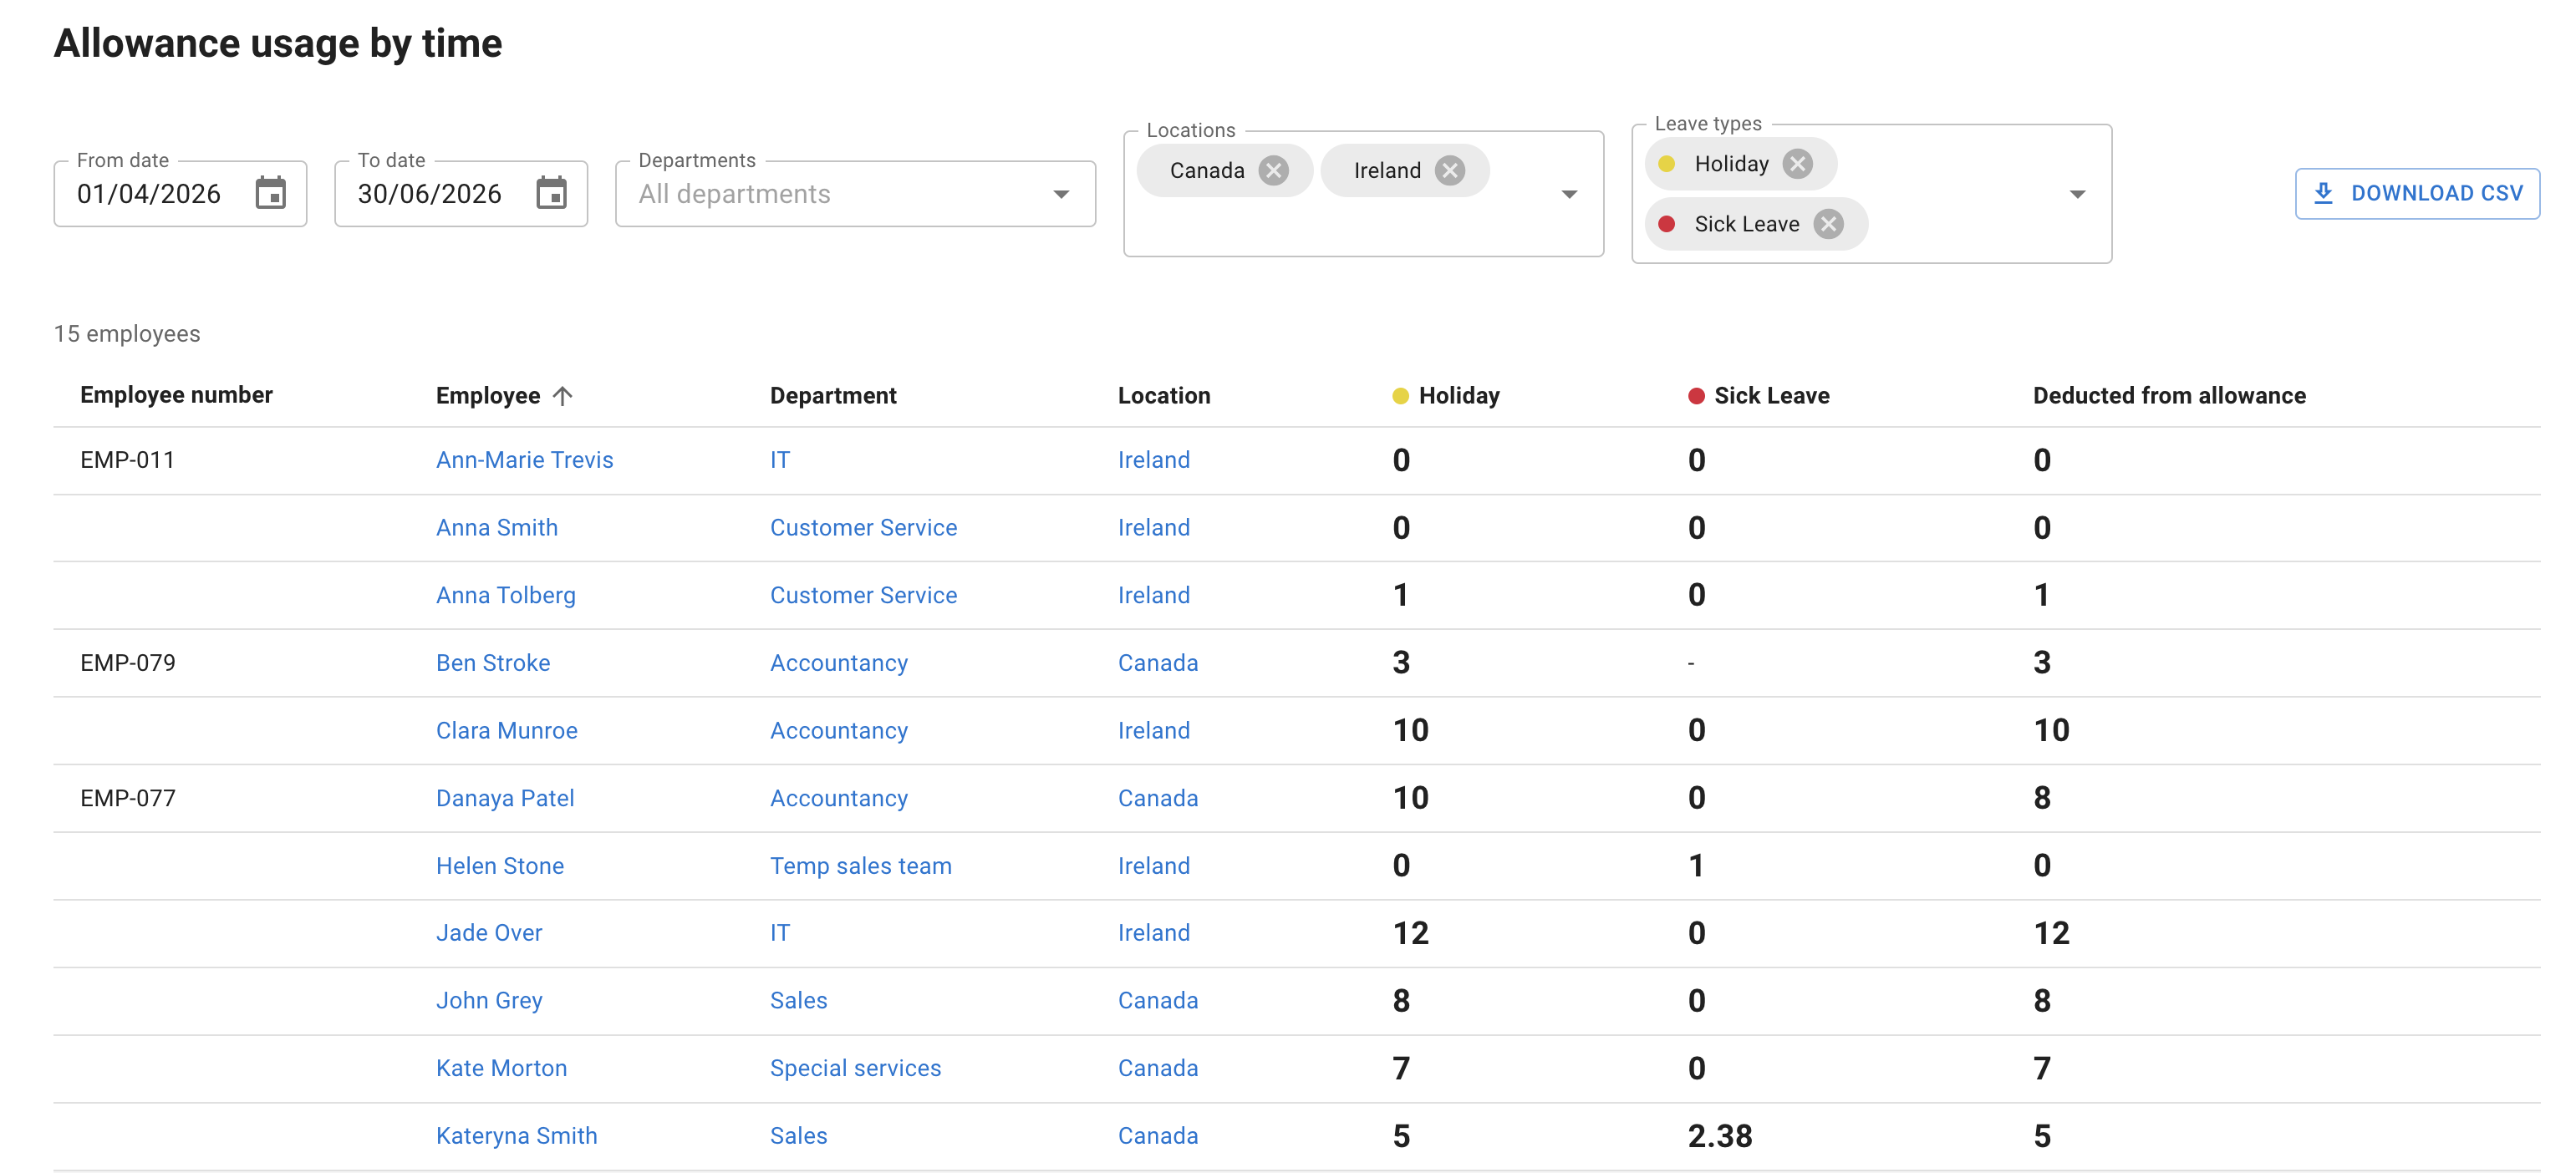The width and height of the screenshot is (2576, 1173).
Task: Click the yellow Holiday color dot in header
Action: [1400, 396]
